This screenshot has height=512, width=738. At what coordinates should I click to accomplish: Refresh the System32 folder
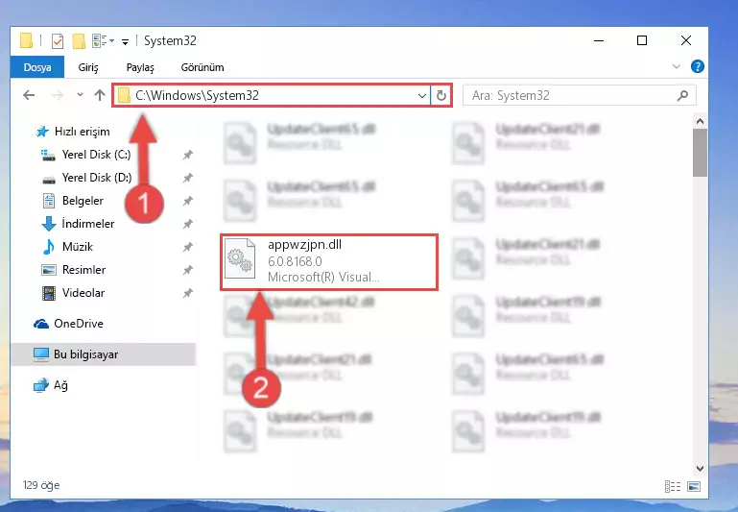441,96
